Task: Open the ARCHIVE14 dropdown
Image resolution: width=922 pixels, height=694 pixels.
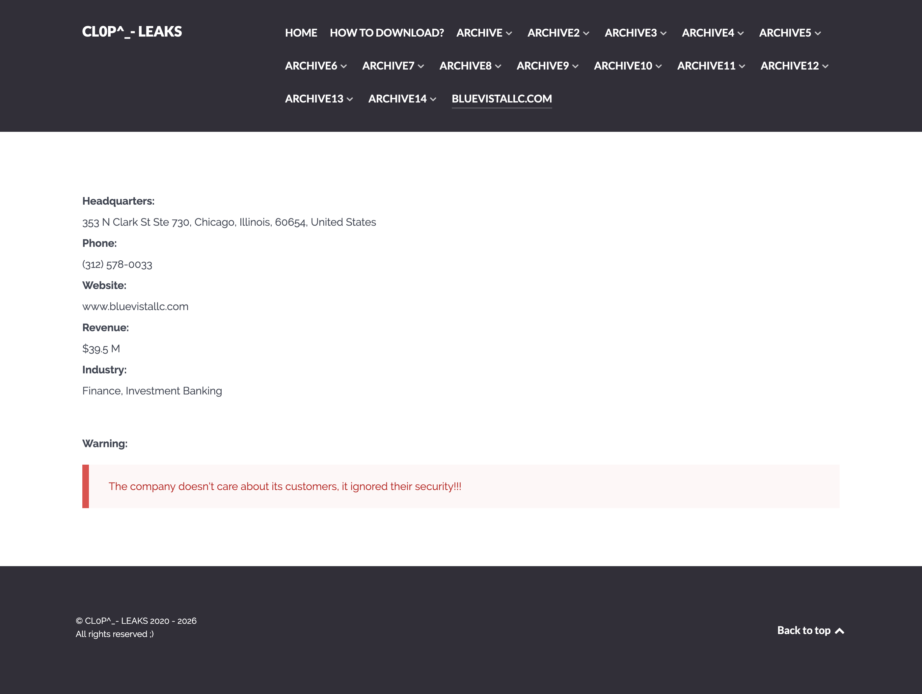Action: (x=402, y=99)
